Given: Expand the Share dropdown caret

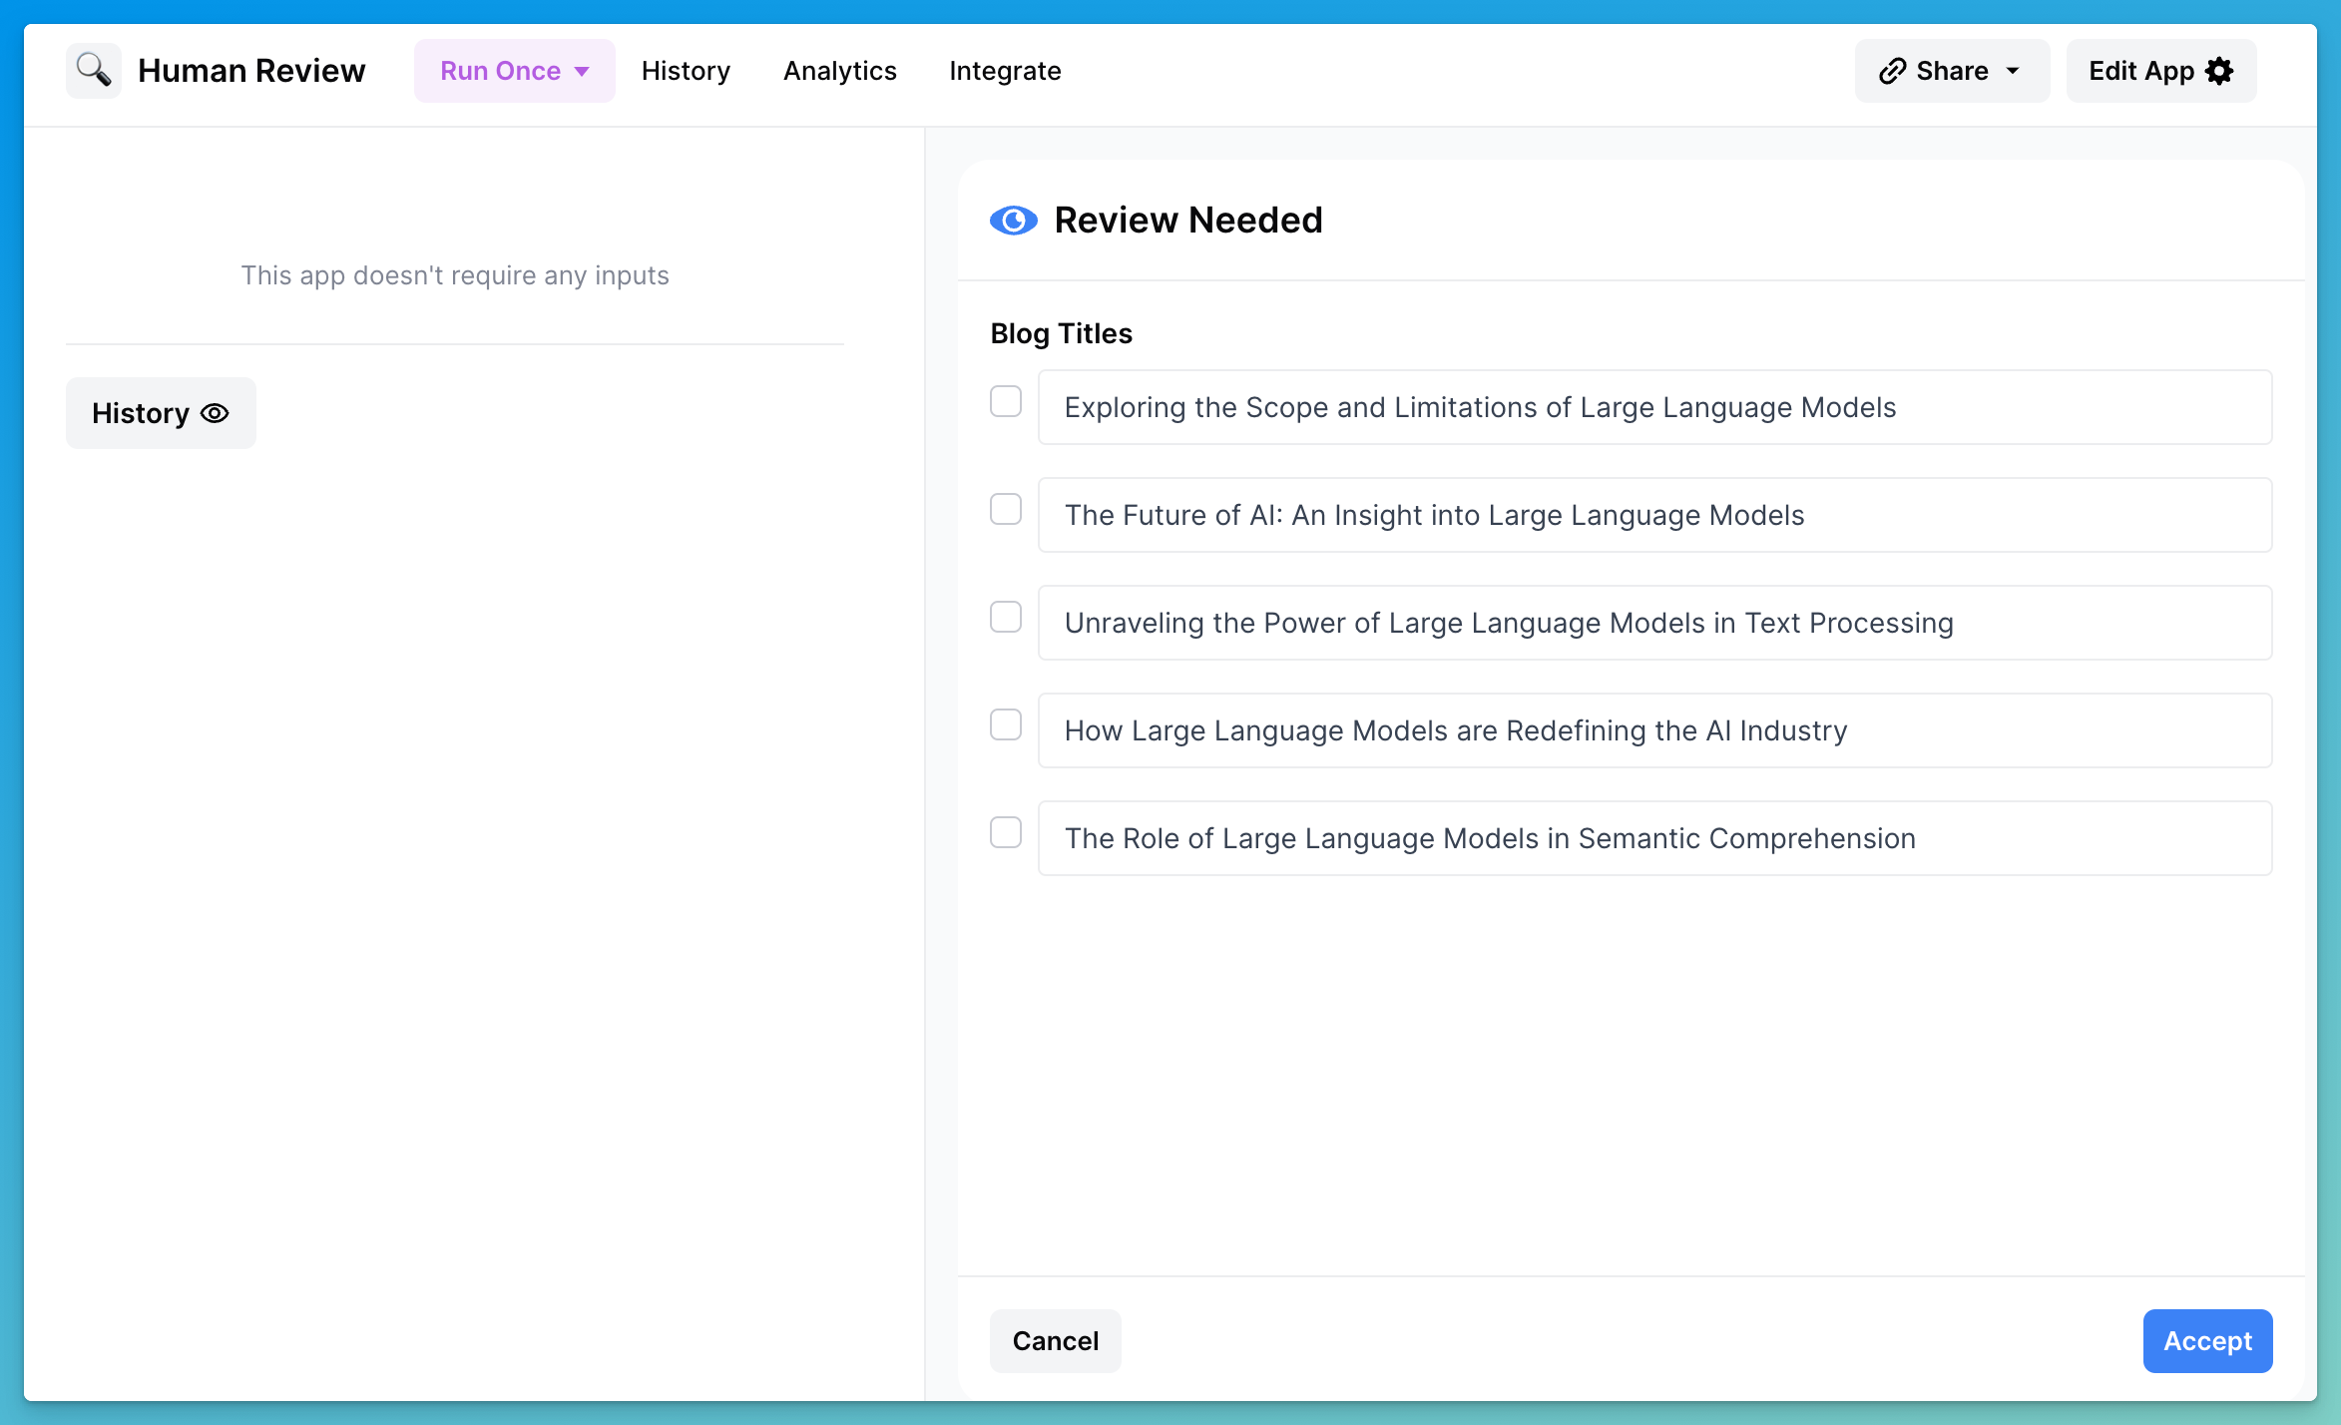Looking at the screenshot, I should tap(2013, 71).
